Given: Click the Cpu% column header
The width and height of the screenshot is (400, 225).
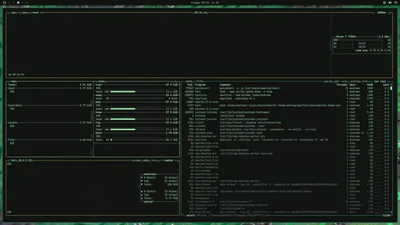Looking at the screenshot, I should click(x=386, y=85).
